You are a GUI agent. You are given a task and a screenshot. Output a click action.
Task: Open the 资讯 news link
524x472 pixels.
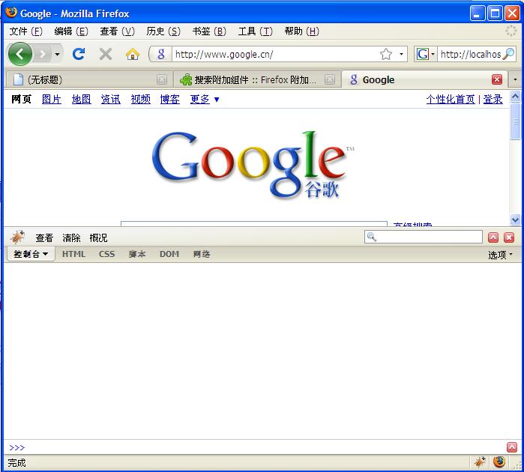111,99
